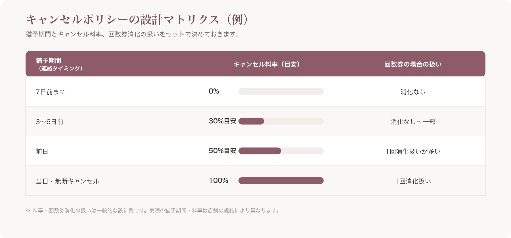Click the 0% cancellation rate bar
This screenshot has height=238, width=511.
pyautogui.click(x=281, y=91)
